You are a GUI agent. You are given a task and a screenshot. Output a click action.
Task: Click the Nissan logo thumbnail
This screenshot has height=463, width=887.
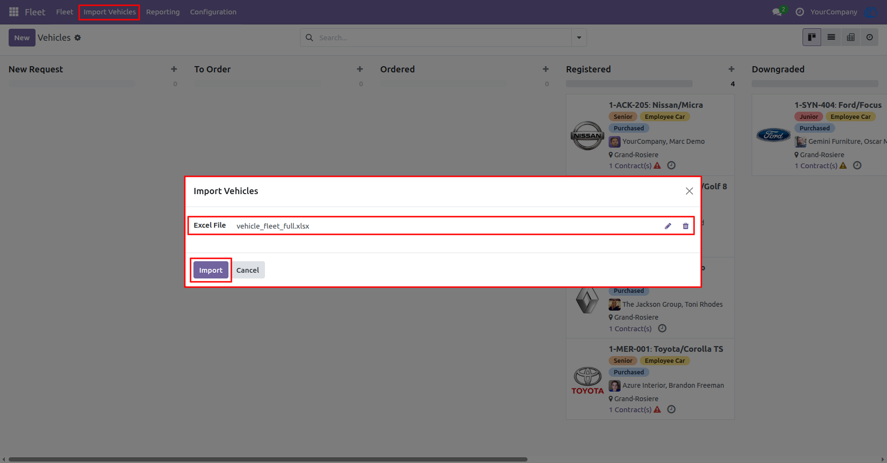[x=587, y=136]
